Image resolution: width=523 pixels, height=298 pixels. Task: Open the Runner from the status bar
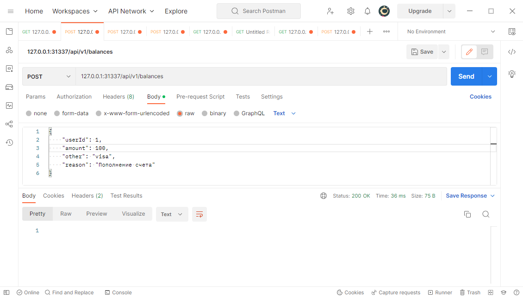tap(440, 292)
